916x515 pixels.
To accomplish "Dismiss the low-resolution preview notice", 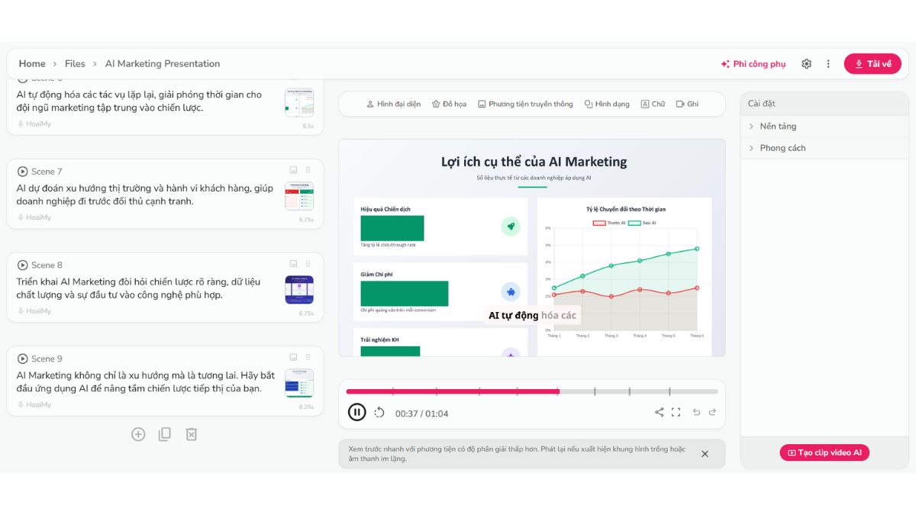I will pyautogui.click(x=705, y=454).
